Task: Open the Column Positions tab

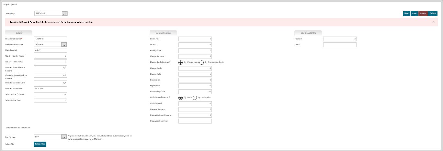Action: [x=163, y=33]
